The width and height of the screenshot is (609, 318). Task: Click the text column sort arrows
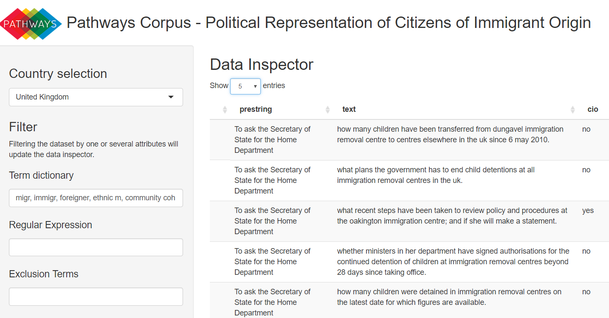(573, 110)
